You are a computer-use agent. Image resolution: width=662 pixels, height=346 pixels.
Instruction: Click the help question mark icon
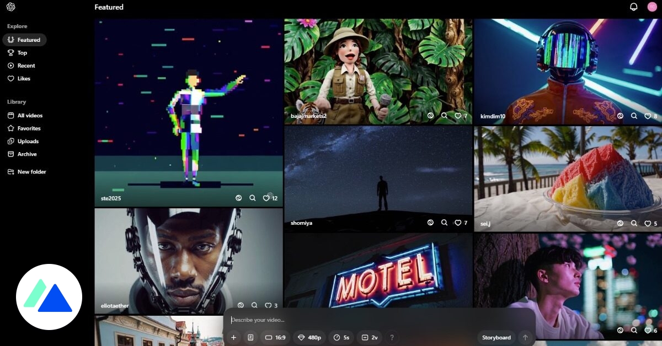[x=392, y=337]
